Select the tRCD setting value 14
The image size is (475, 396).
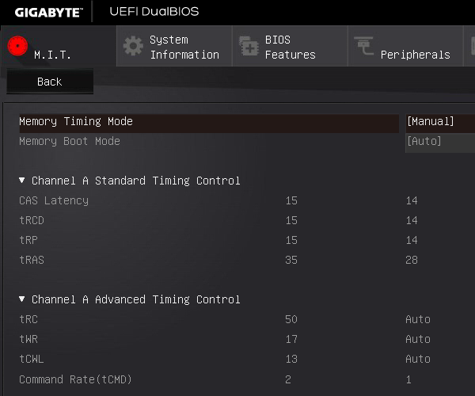point(412,220)
